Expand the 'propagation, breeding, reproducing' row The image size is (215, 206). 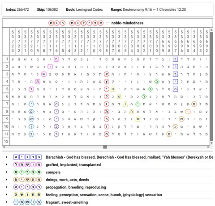tap(6, 187)
